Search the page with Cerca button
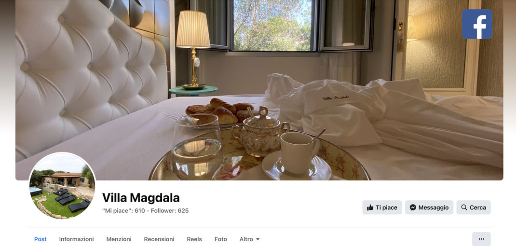The width and height of the screenshot is (516, 248). coord(474,207)
